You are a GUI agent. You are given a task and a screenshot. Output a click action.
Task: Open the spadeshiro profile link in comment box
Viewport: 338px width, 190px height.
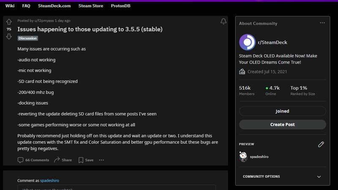(49, 181)
